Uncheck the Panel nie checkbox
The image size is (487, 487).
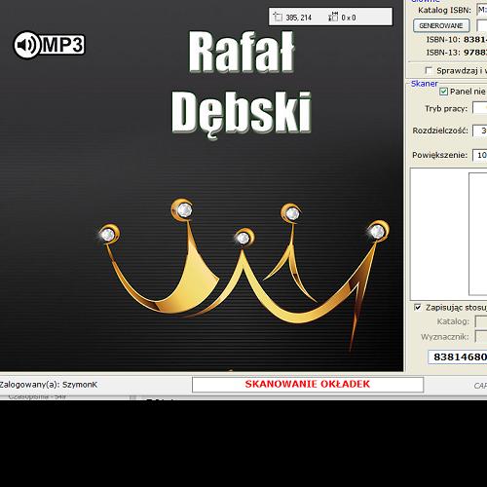[x=443, y=92]
